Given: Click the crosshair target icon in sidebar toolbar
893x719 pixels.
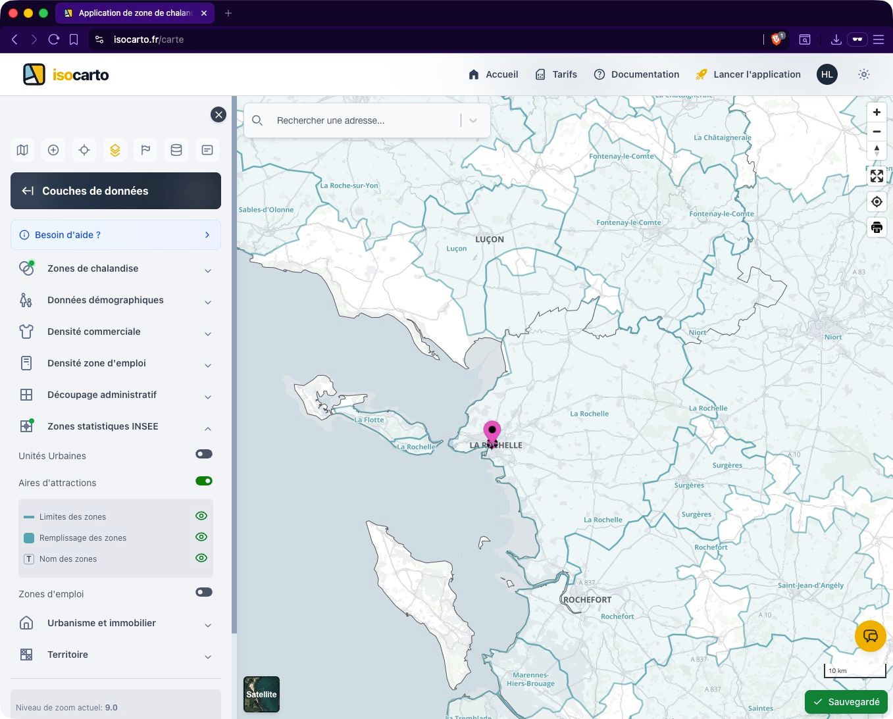Looking at the screenshot, I should point(84,150).
